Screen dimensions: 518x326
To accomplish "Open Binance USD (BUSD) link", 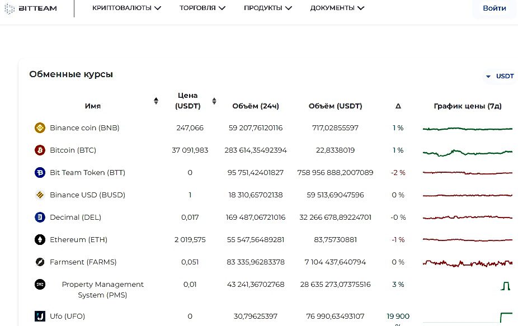I will 87,195.
